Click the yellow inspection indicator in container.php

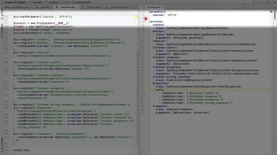(136, 16)
